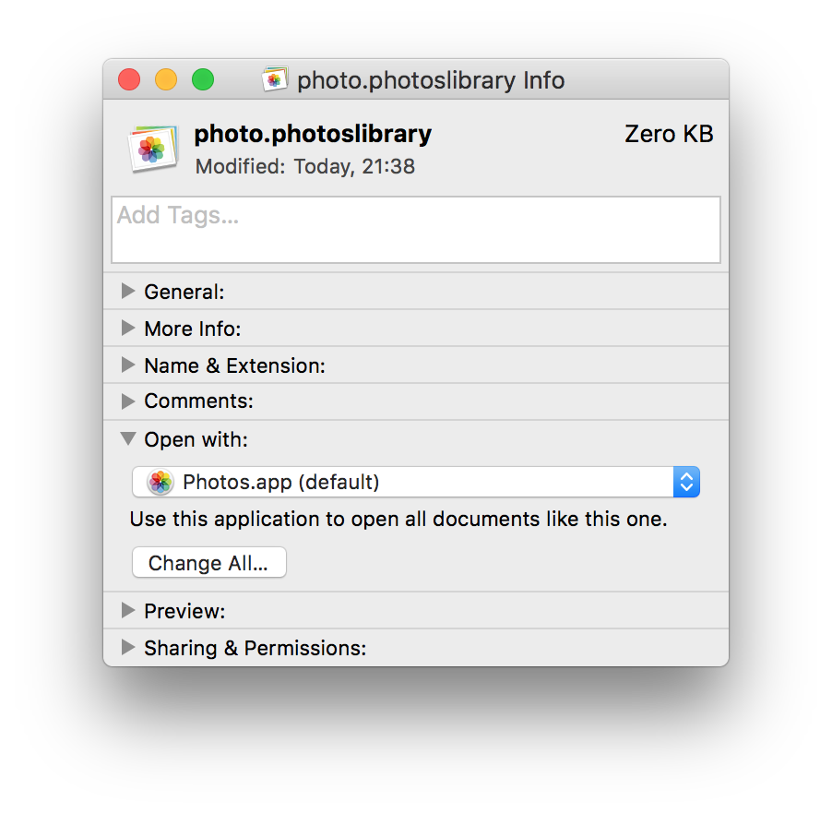Expand the Sharing & Permissions section
Screen dimensions: 832x814
128,648
